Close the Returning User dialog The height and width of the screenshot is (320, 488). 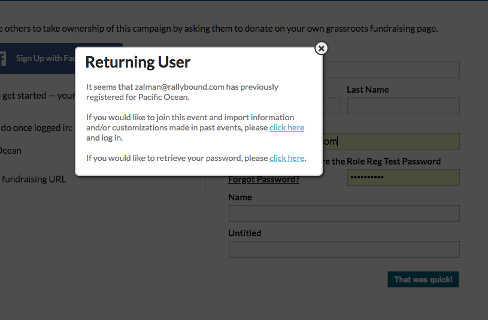point(321,48)
